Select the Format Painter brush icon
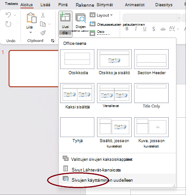Screen dimensions: 186x195 click(43, 33)
